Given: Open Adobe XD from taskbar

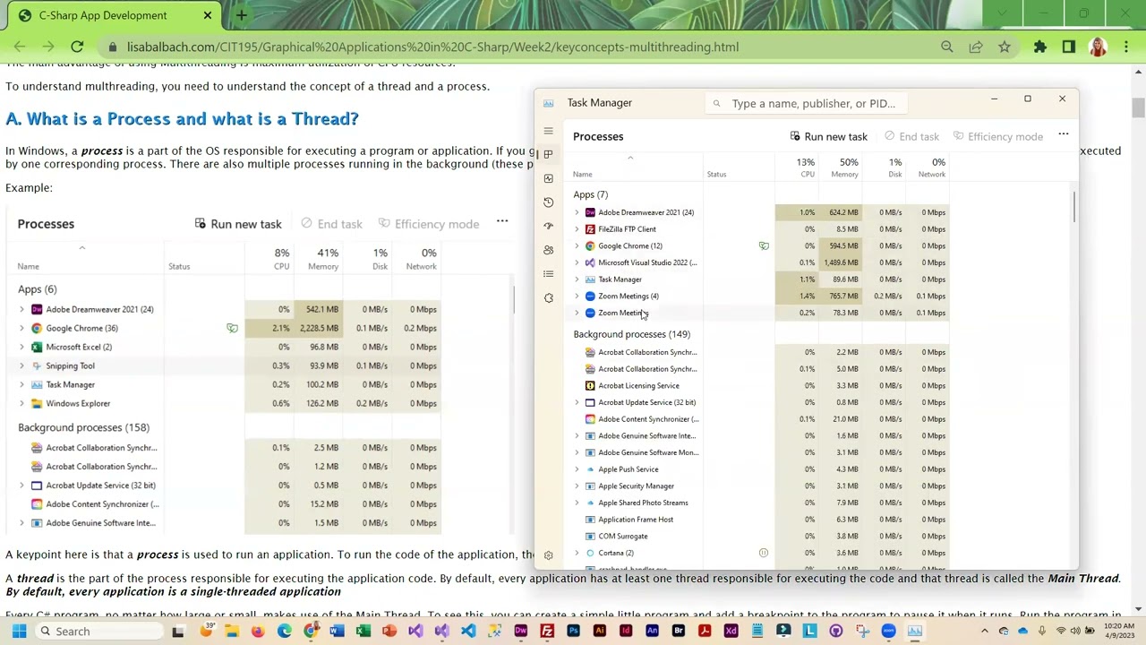Looking at the screenshot, I should point(731,632).
